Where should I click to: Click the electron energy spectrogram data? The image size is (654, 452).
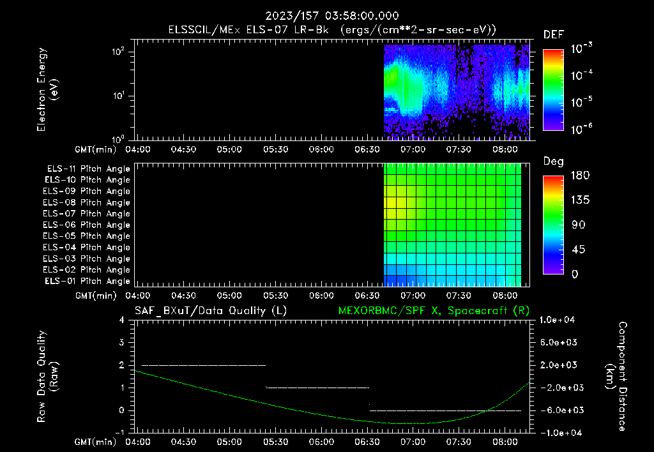[456, 92]
